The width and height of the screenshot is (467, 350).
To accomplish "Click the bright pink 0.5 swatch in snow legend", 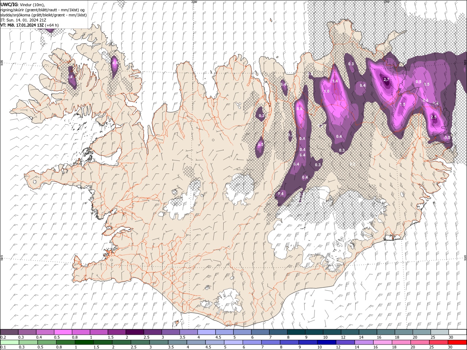I will [63, 332].
